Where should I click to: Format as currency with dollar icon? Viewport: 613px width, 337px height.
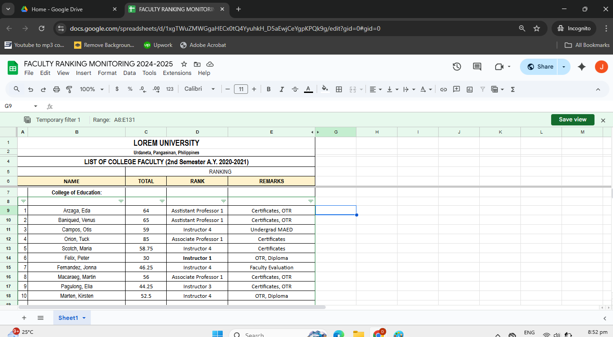(x=117, y=89)
